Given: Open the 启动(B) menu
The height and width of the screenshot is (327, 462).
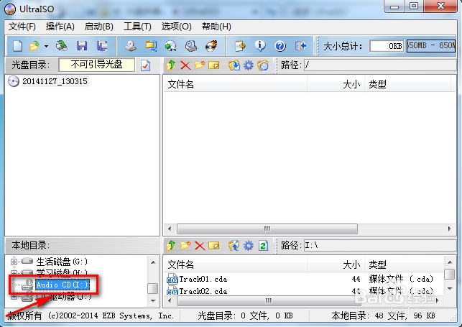Looking at the screenshot, I should [98, 27].
